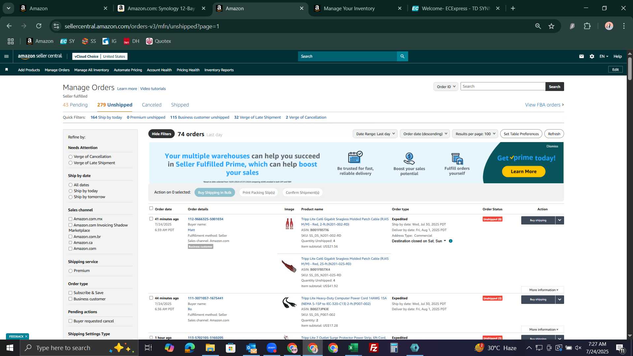Check the Business customer order type box

click(70, 299)
